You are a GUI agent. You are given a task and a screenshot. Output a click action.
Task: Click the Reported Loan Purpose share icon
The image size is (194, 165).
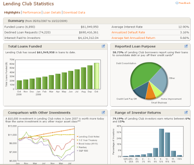pyautogui.click(x=186, y=46)
